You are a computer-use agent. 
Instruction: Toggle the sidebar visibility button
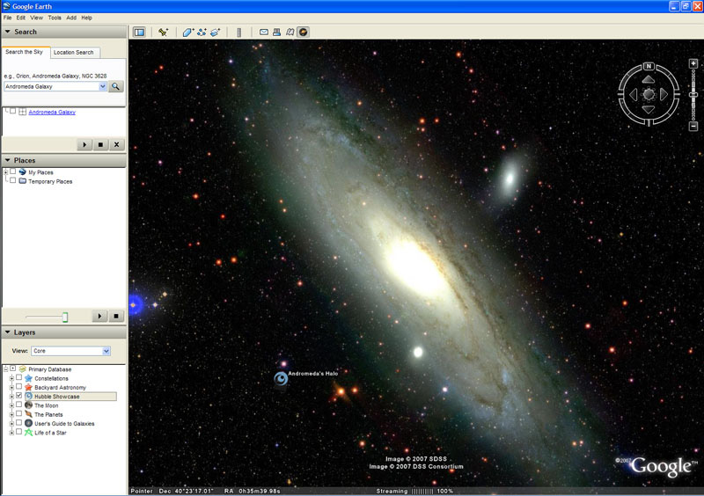click(x=139, y=33)
